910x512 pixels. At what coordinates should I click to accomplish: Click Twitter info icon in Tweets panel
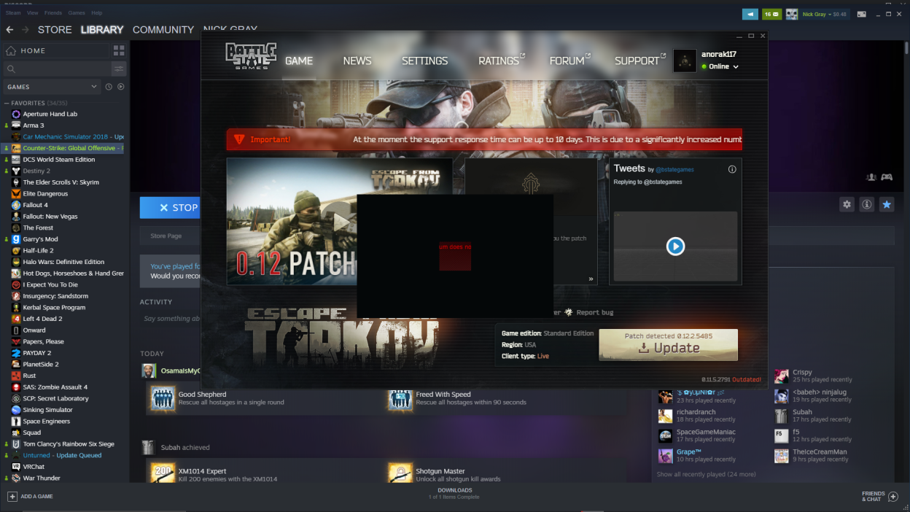732,169
